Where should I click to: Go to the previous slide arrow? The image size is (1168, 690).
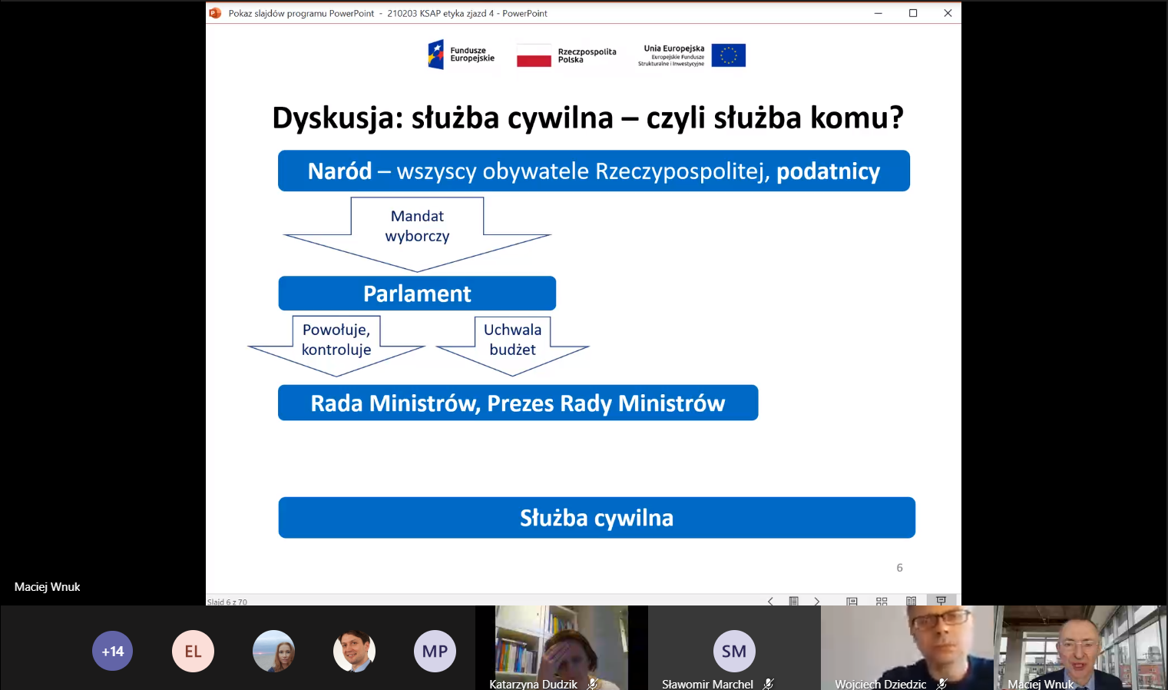(770, 601)
